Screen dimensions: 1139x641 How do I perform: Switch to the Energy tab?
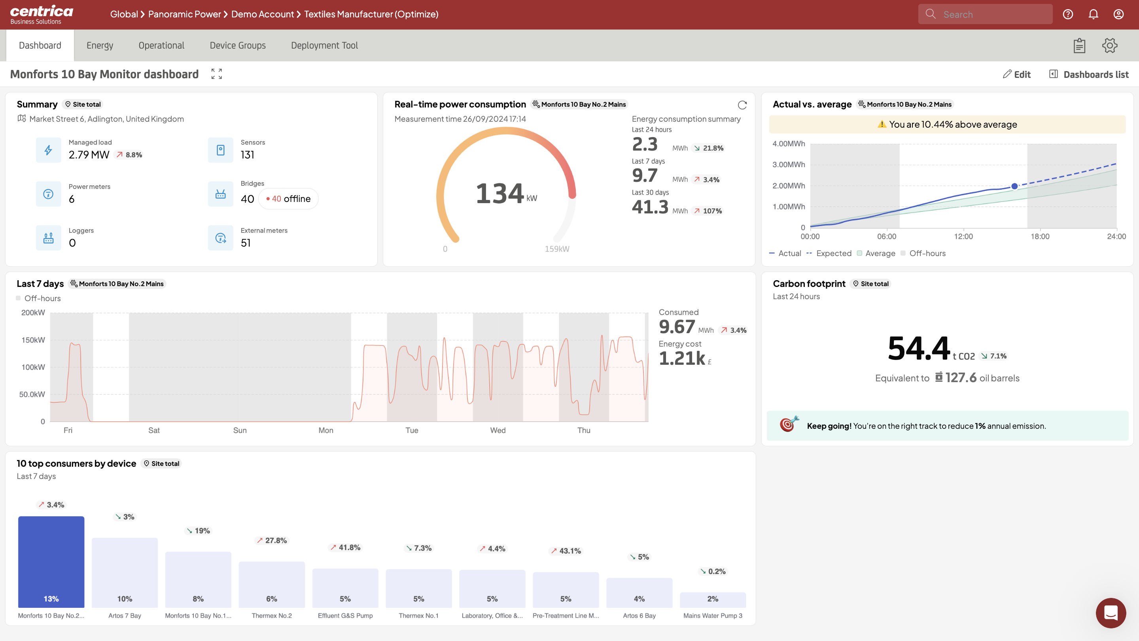pos(100,45)
